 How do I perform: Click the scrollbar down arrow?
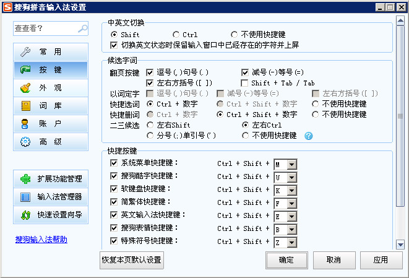(x=400, y=245)
